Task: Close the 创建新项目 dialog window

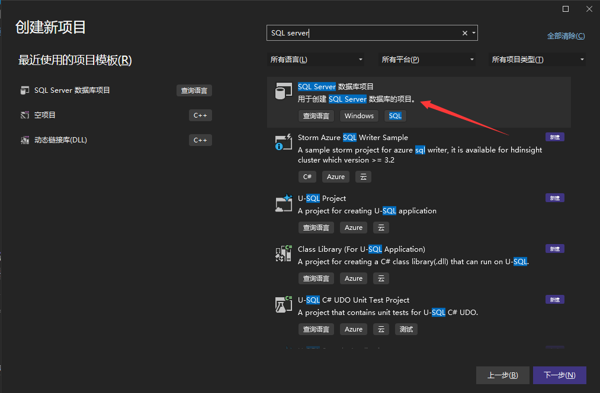Action: [x=589, y=9]
